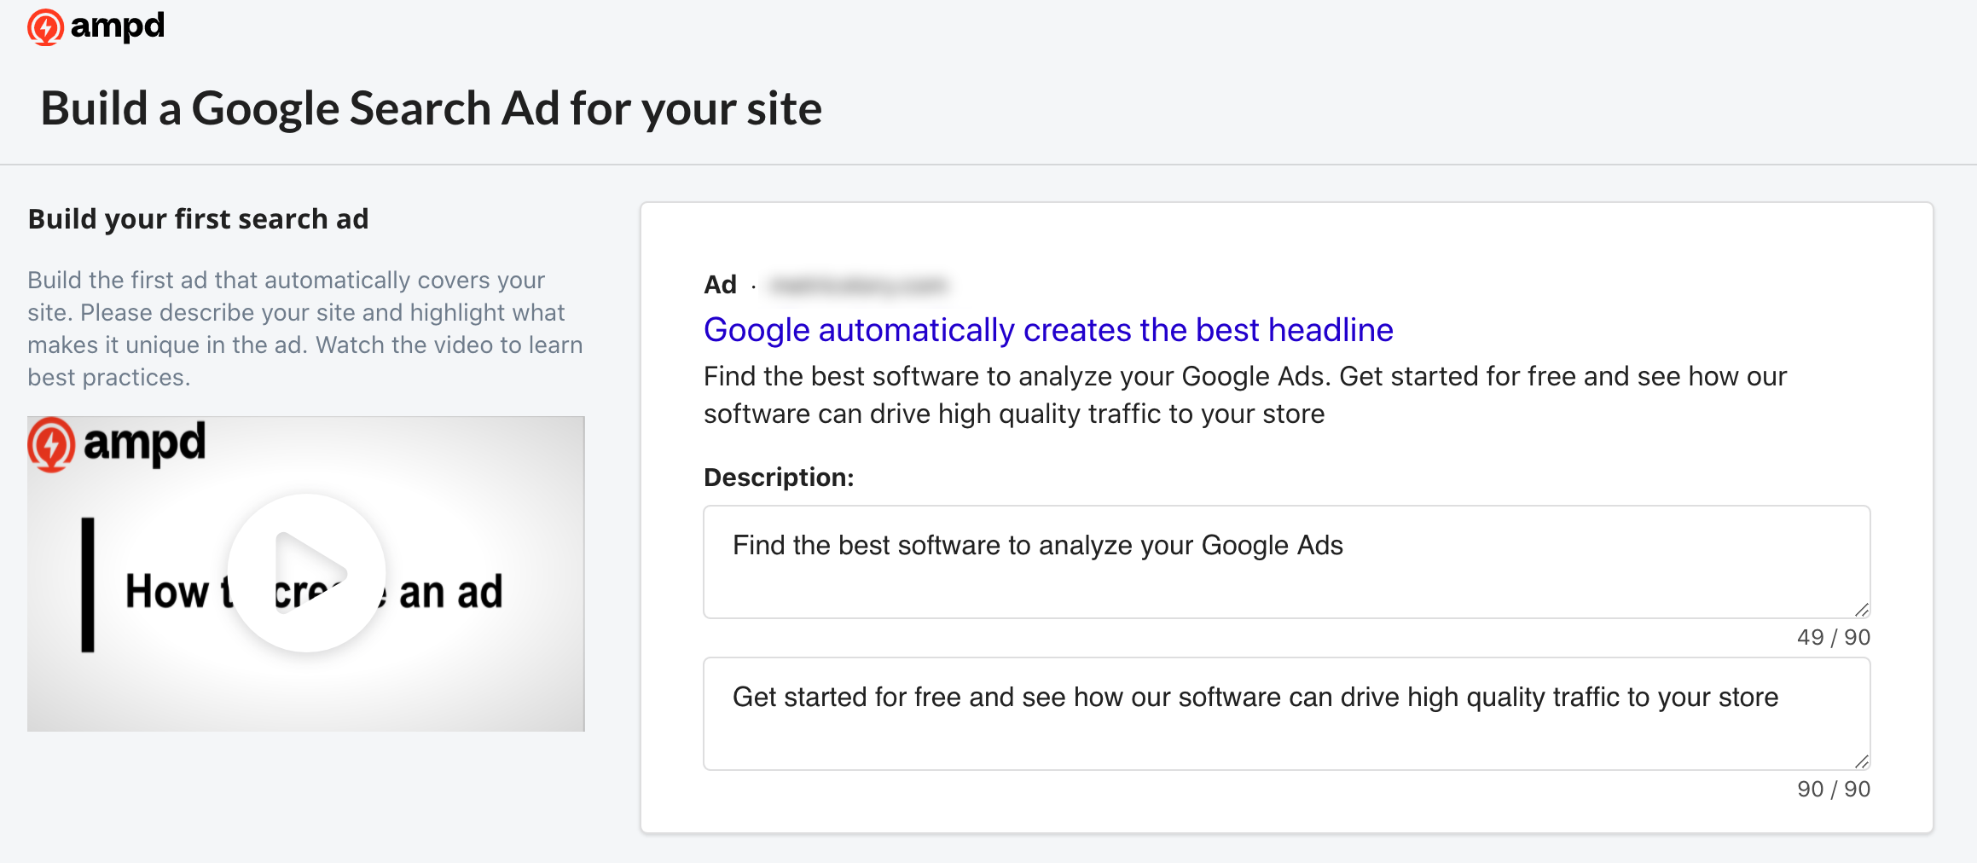The height and width of the screenshot is (863, 1977).
Task: Click the blue 'Google automatically creates the best headline' link
Action: (x=1048, y=330)
